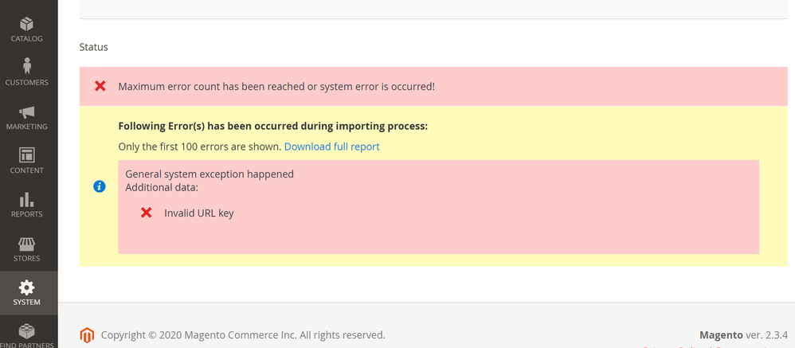Click the Copyright 2020 Magento Commerce text
The width and height of the screenshot is (795, 348).
(243, 334)
